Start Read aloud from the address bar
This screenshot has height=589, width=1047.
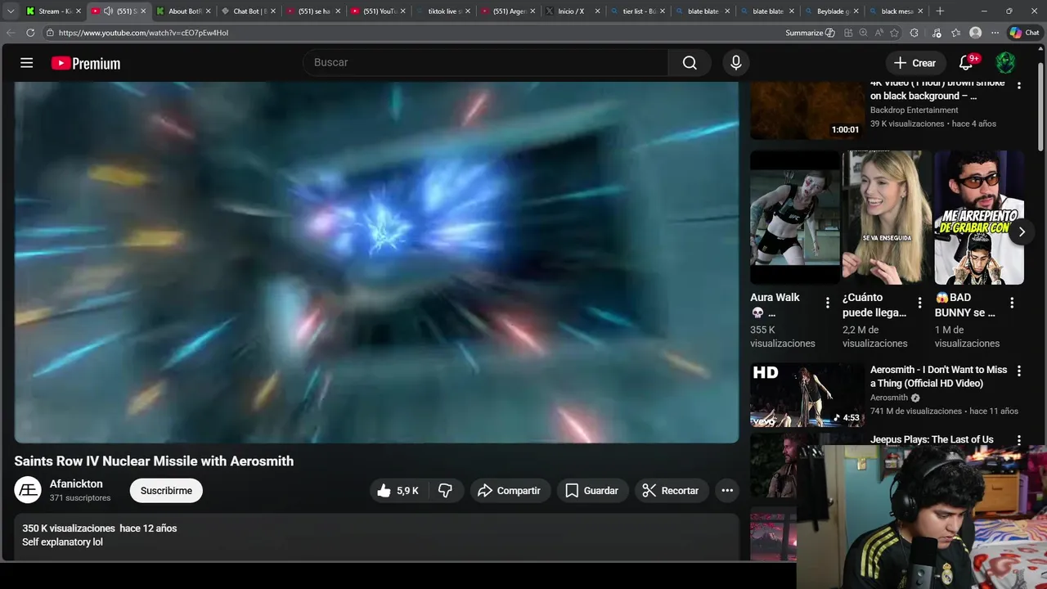tap(878, 33)
